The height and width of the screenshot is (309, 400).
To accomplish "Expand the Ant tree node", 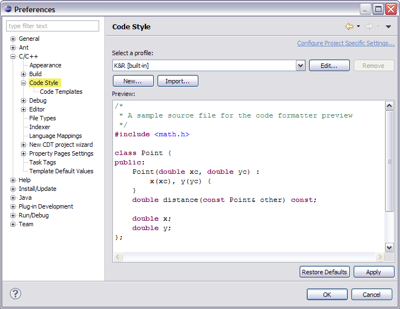I will 13,48.
